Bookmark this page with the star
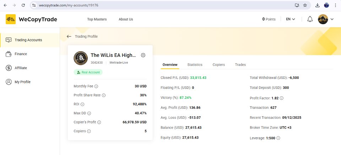The image size is (341, 155). pos(305,5)
